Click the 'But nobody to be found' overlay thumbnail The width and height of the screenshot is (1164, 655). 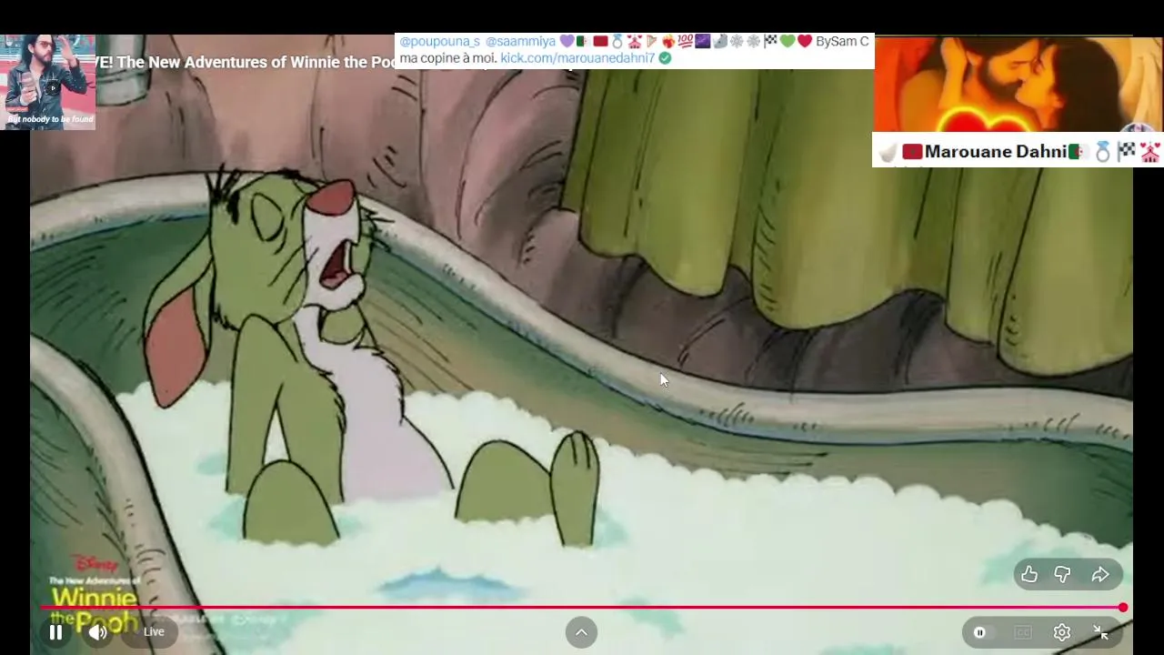48,82
